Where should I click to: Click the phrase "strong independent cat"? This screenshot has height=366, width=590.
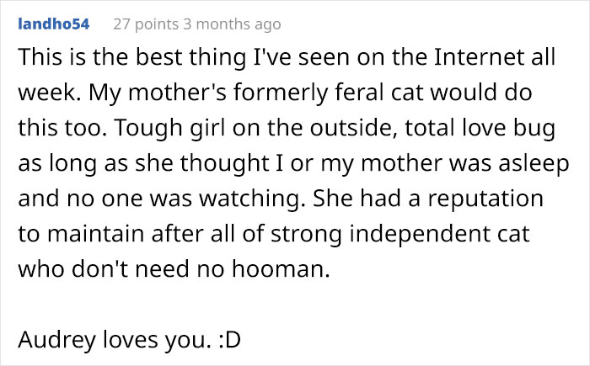[x=400, y=234]
